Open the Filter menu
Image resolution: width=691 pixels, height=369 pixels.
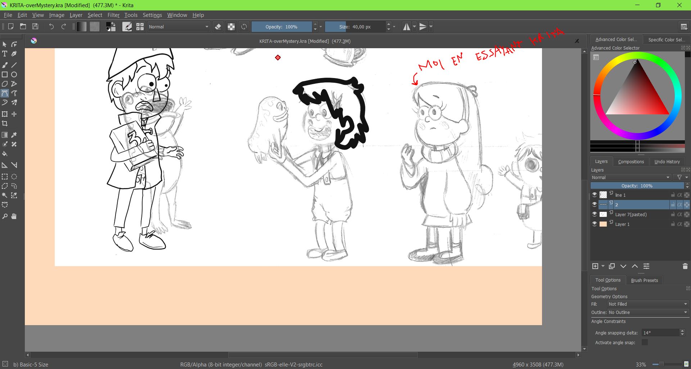(x=113, y=15)
